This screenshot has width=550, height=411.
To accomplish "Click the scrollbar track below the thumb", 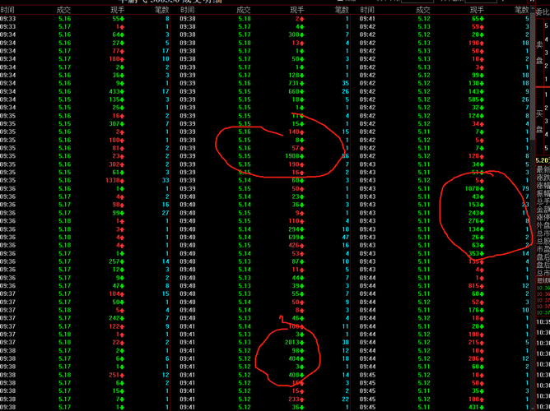I will point(533,273).
